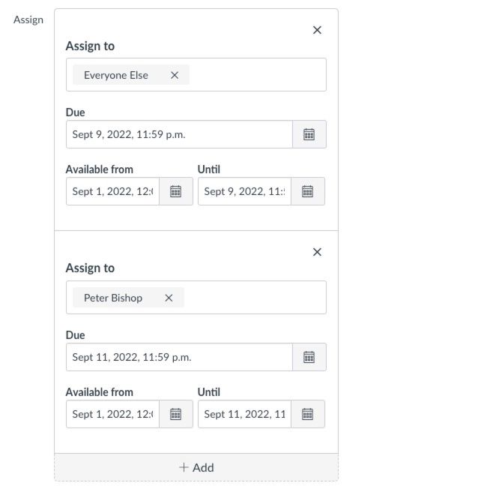Open calendar for Peter Bishop Until date
Screen dimensions: 493x486
click(307, 414)
